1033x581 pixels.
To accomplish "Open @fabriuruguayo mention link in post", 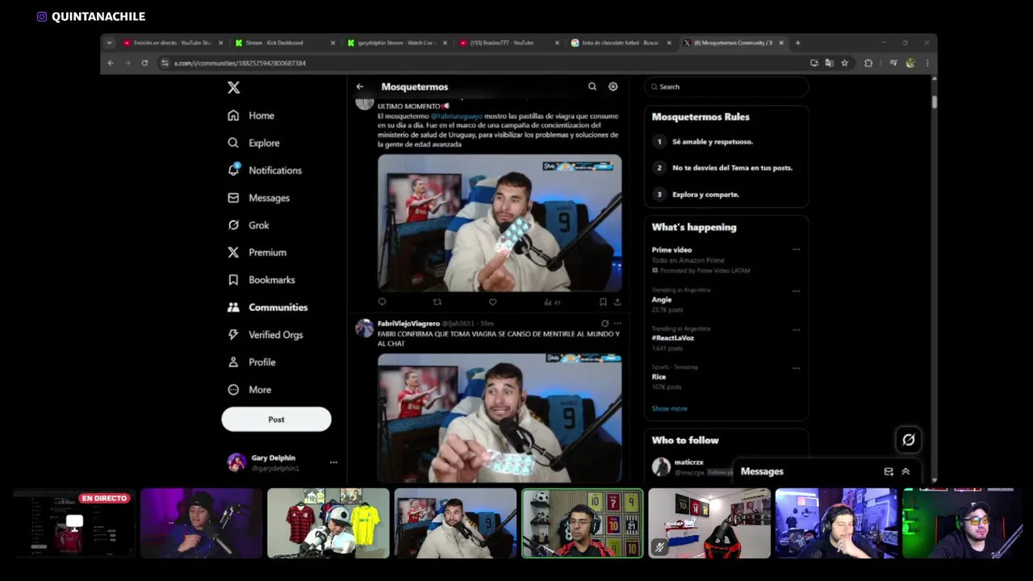I will coord(456,116).
